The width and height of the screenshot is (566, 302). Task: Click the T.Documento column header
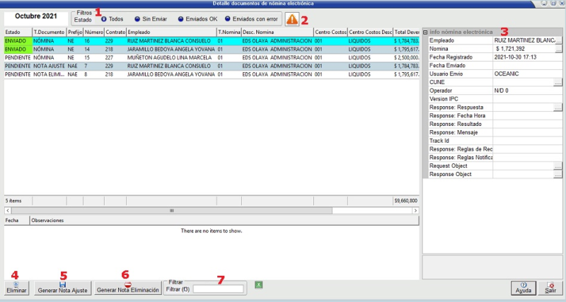point(49,32)
